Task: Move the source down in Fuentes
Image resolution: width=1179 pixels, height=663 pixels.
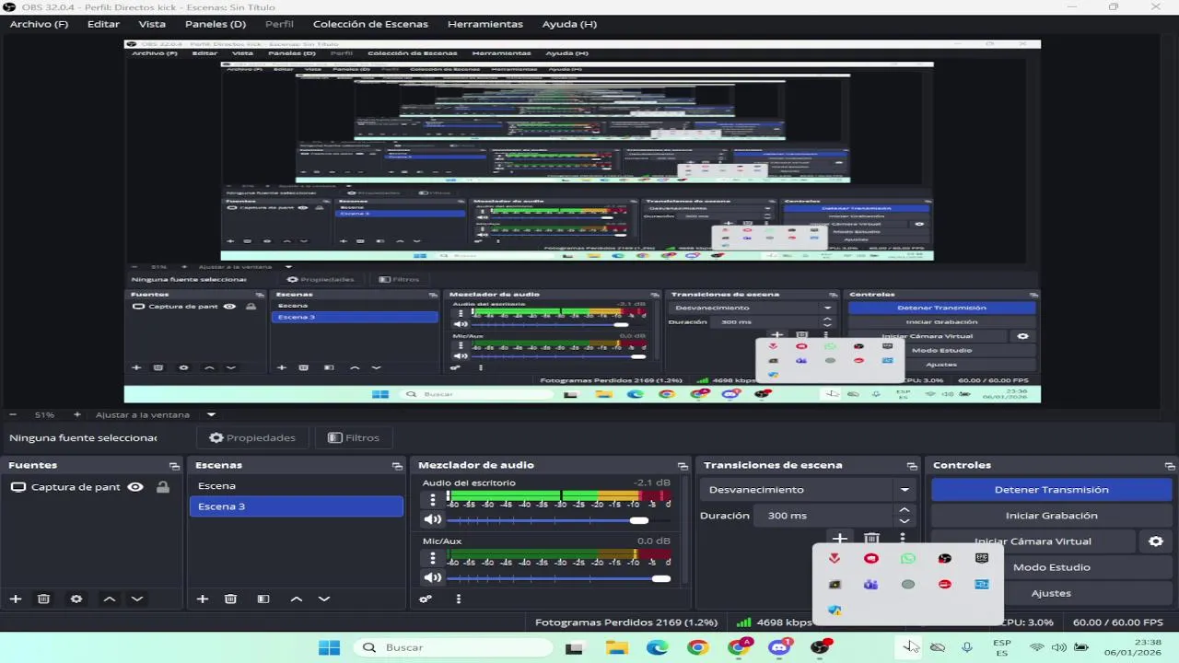Action: coord(137,599)
